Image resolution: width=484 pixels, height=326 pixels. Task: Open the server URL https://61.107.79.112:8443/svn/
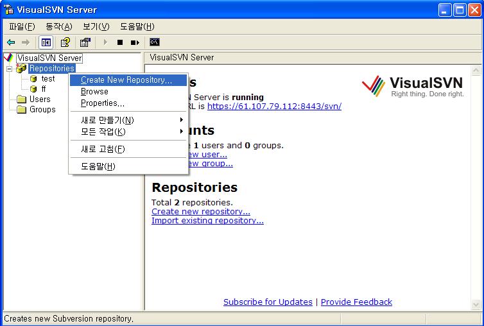(274, 106)
